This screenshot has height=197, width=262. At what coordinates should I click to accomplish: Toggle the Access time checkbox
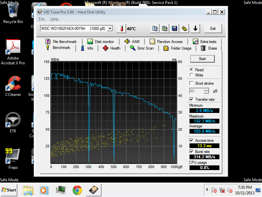tap(192, 141)
